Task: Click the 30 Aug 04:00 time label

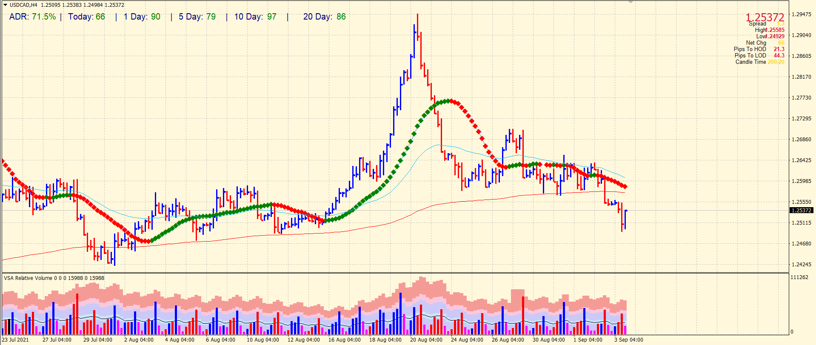Action: 549,340
